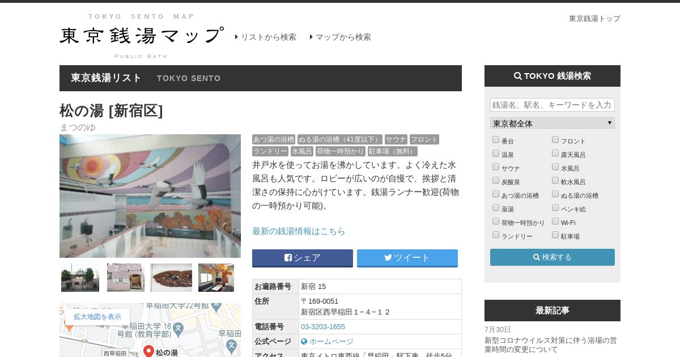Click the ランドリー tag label
This screenshot has width=680, height=357.
pyautogui.click(x=270, y=151)
